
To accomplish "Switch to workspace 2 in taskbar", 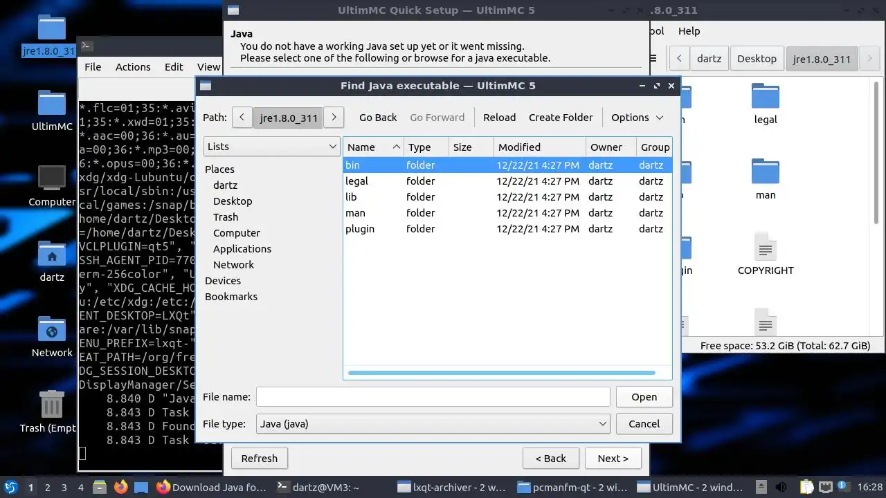I will pyautogui.click(x=47, y=487).
